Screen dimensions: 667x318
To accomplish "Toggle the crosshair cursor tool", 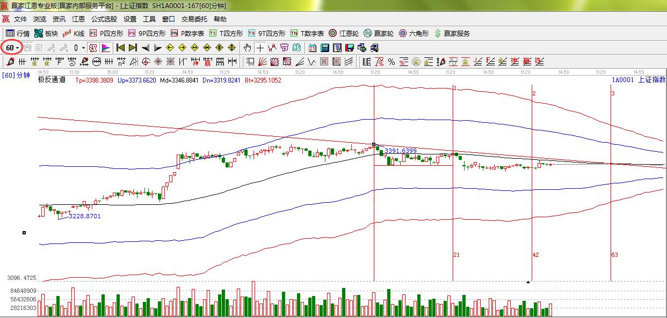I will click(x=260, y=48).
